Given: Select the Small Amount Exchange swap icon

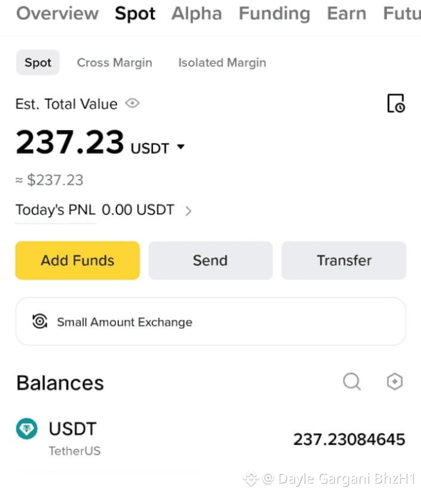Looking at the screenshot, I should [39, 321].
